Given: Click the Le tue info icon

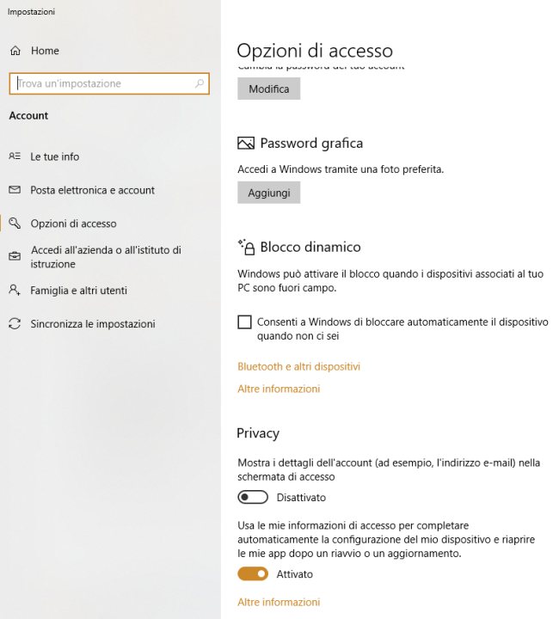Looking at the screenshot, I should pos(15,156).
